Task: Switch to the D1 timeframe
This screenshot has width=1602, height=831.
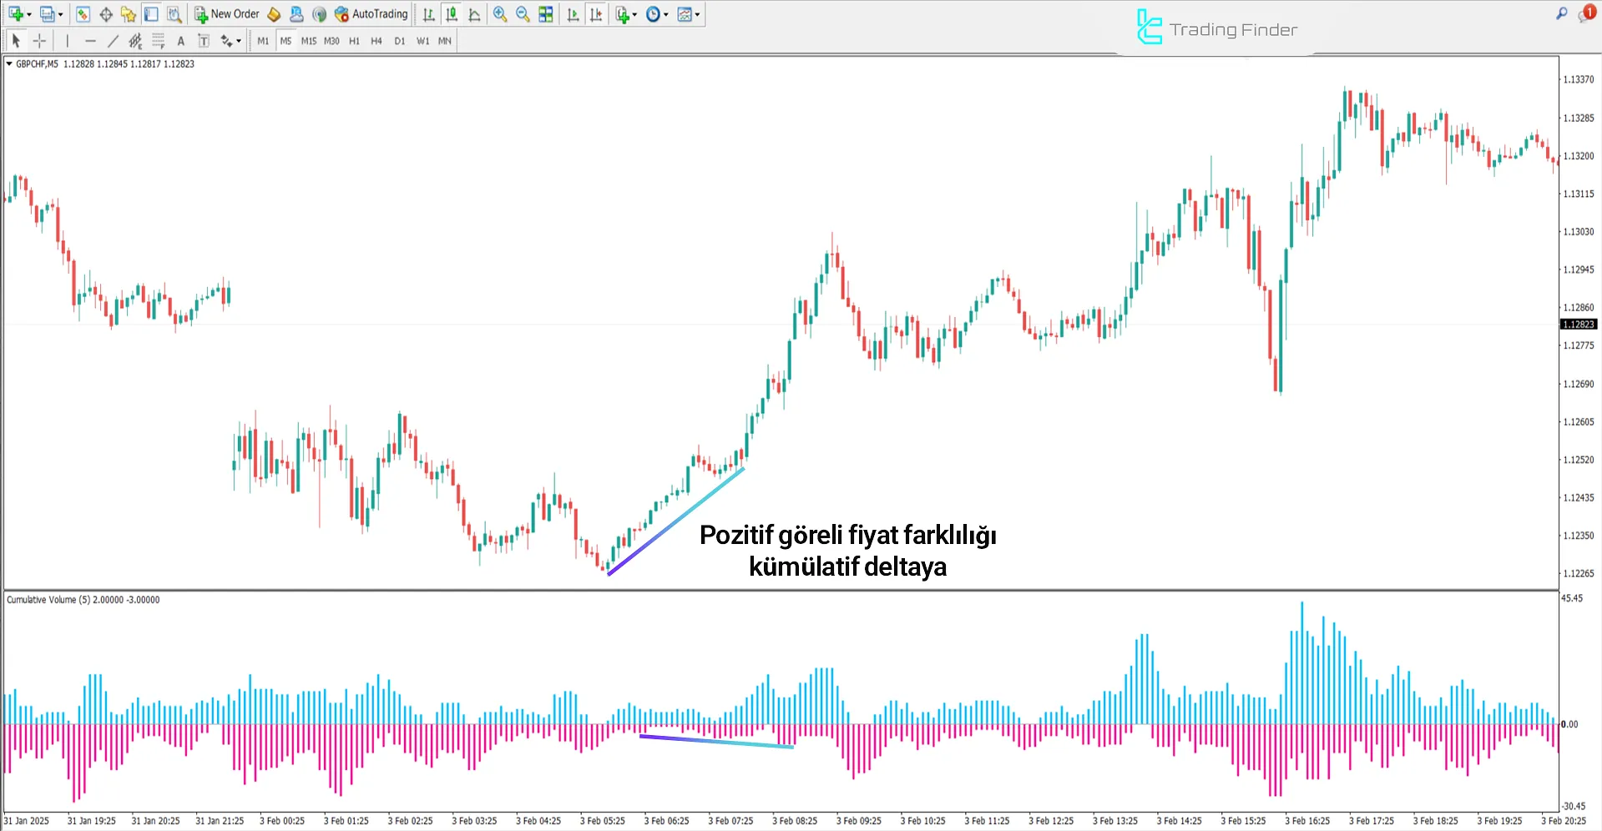Action: pos(399,40)
